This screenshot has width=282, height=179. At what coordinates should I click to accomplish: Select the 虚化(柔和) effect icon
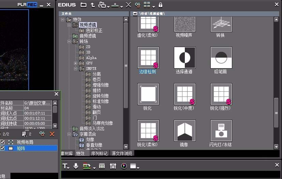coord(148,24)
